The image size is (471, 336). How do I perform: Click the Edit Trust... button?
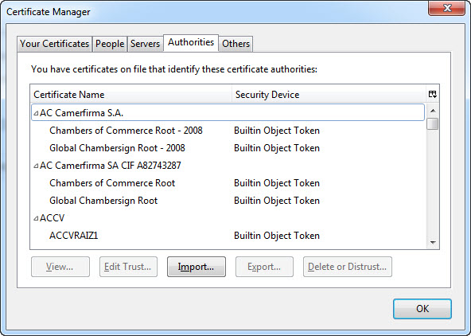click(128, 267)
